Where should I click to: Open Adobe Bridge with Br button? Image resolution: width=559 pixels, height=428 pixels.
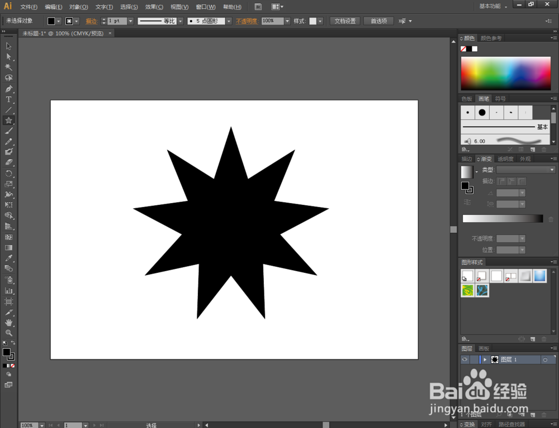coord(258,7)
